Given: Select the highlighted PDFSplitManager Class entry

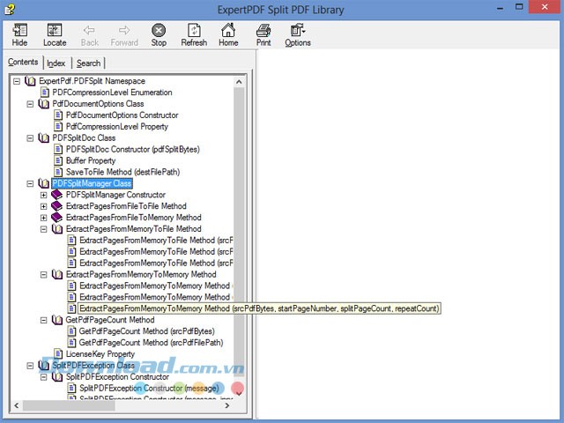Looking at the screenshot, I should (92, 183).
